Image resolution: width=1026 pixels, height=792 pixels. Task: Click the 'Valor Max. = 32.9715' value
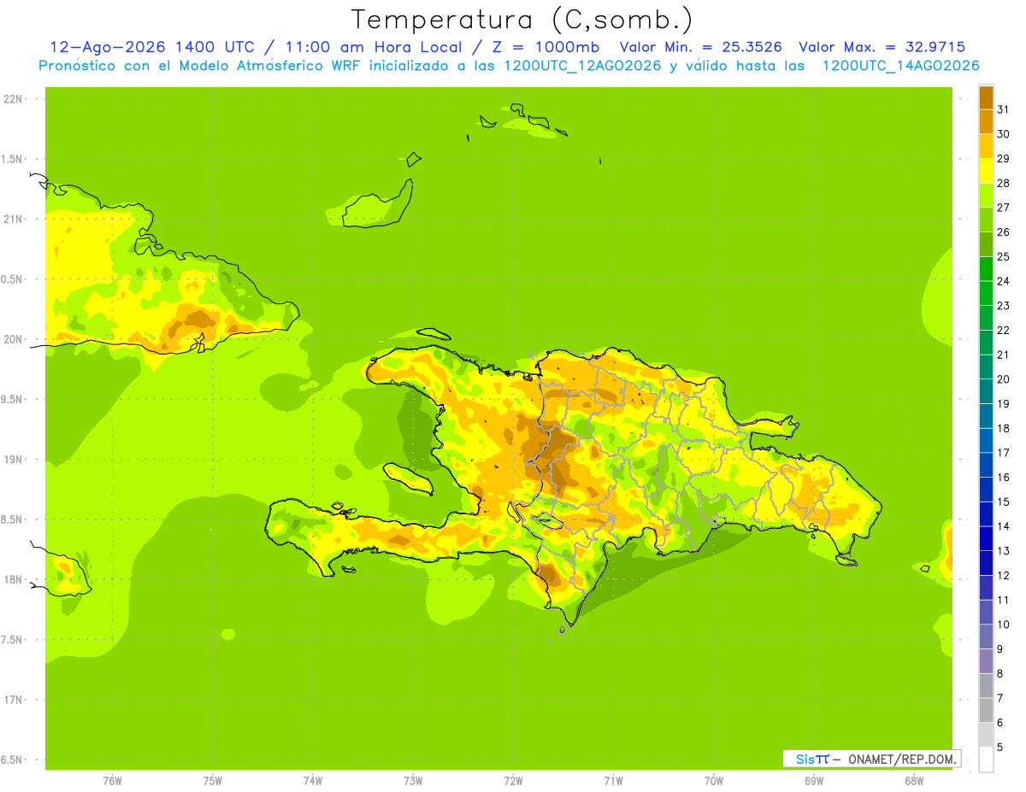pyautogui.click(x=882, y=48)
